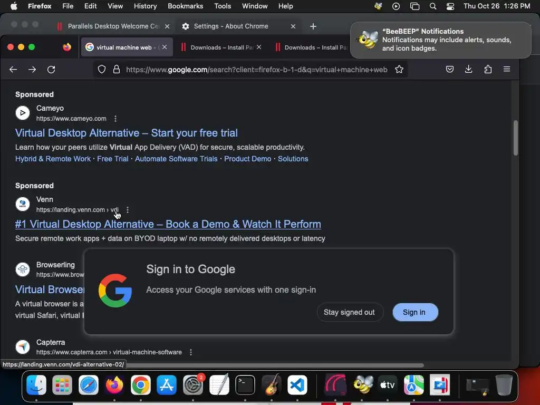The height and width of the screenshot is (405, 540).
Task: Open the Bookmarks menu
Action: [x=185, y=6]
